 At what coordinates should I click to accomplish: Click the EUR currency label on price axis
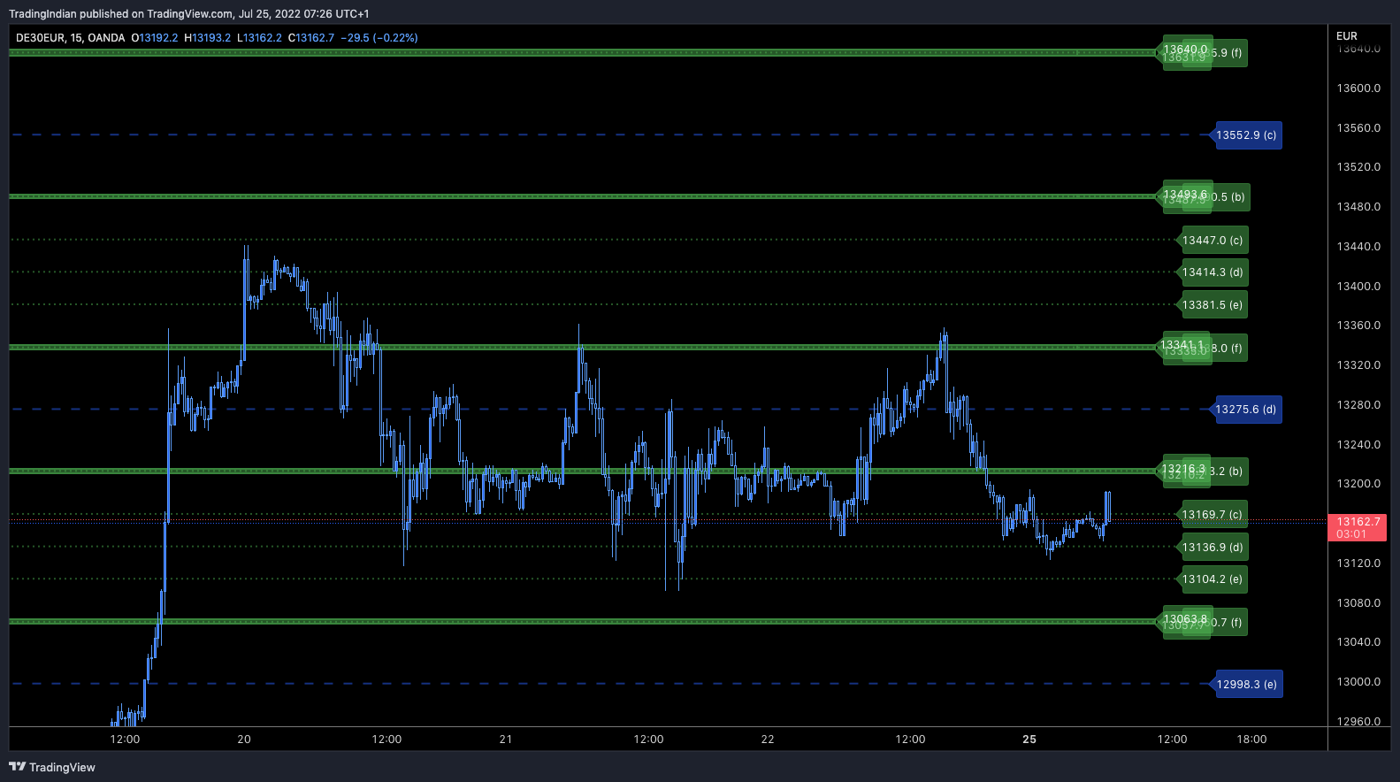tap(1347, 36)
